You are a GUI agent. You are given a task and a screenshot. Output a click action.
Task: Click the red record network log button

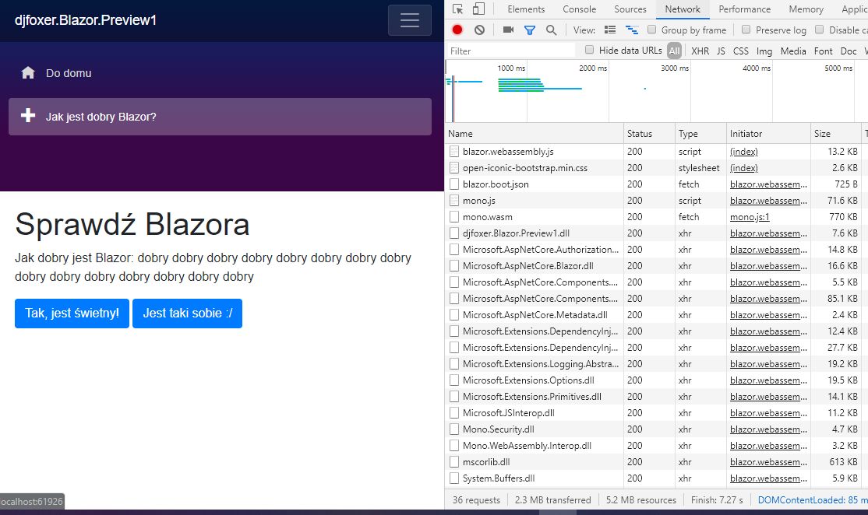coord(457,30)
